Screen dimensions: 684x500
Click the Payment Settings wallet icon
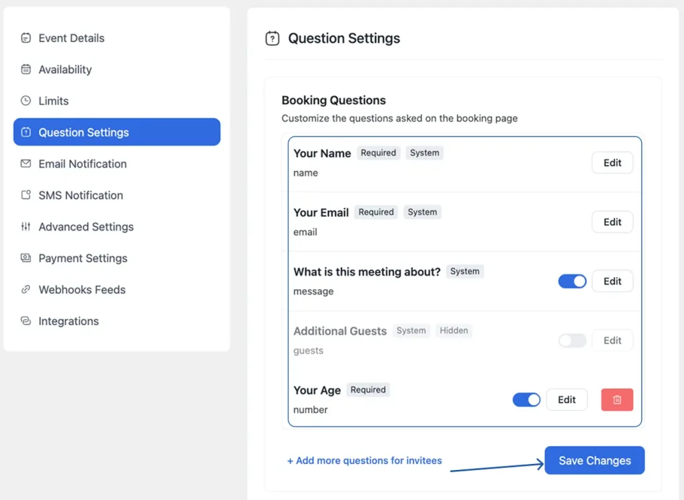coord(27,258)
